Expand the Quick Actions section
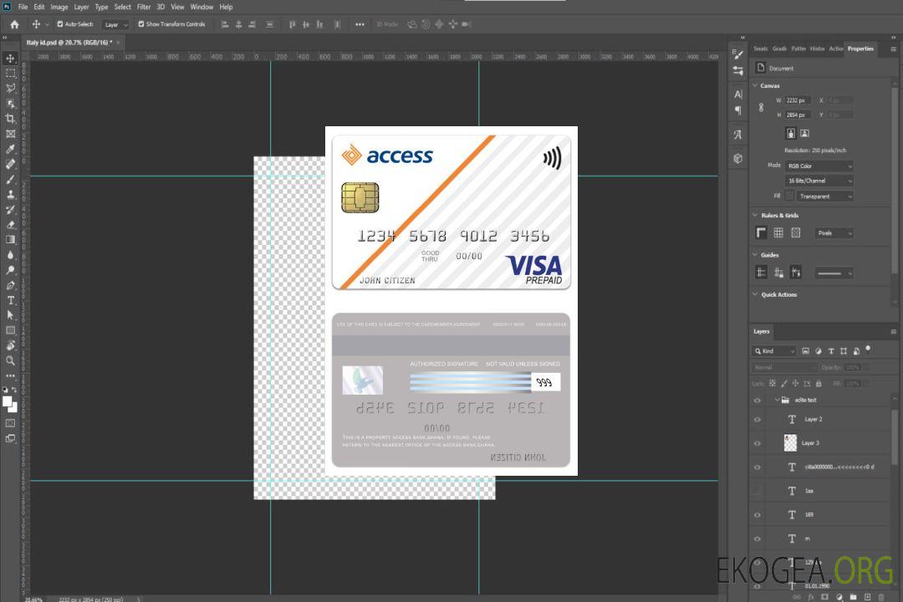Viewport: 903px width, 602px height. point(755,294)
